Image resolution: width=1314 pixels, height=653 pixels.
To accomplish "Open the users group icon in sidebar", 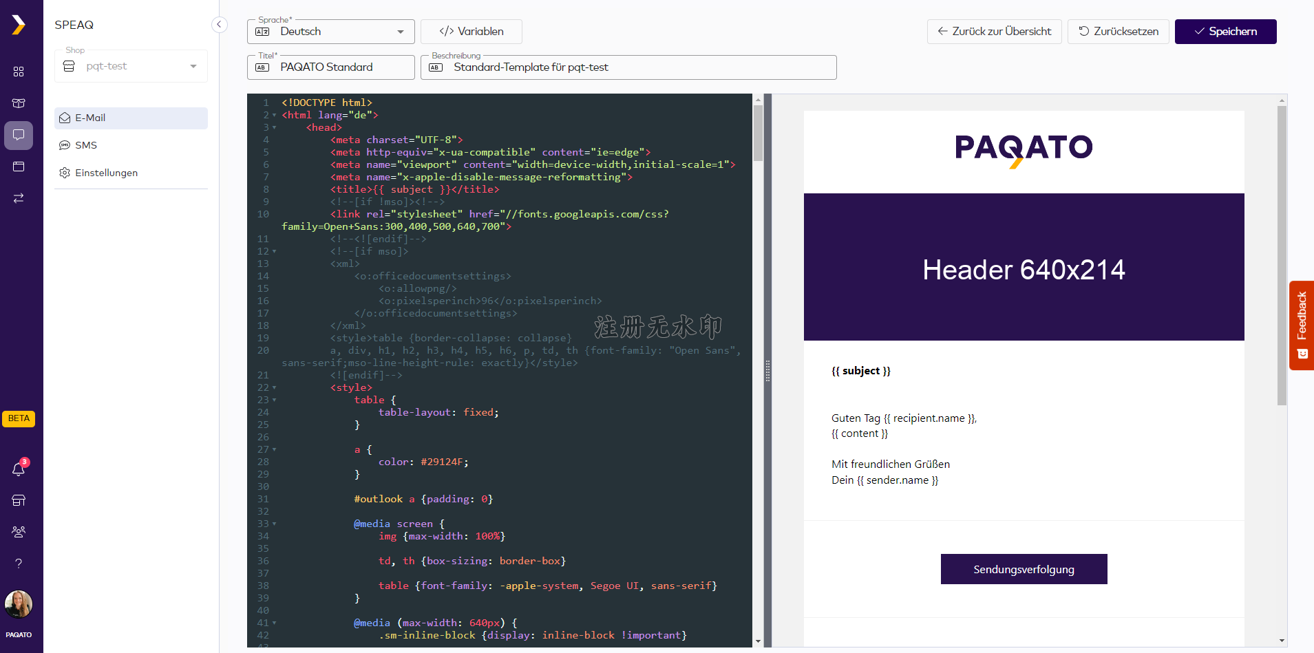I will click(19, 532).
